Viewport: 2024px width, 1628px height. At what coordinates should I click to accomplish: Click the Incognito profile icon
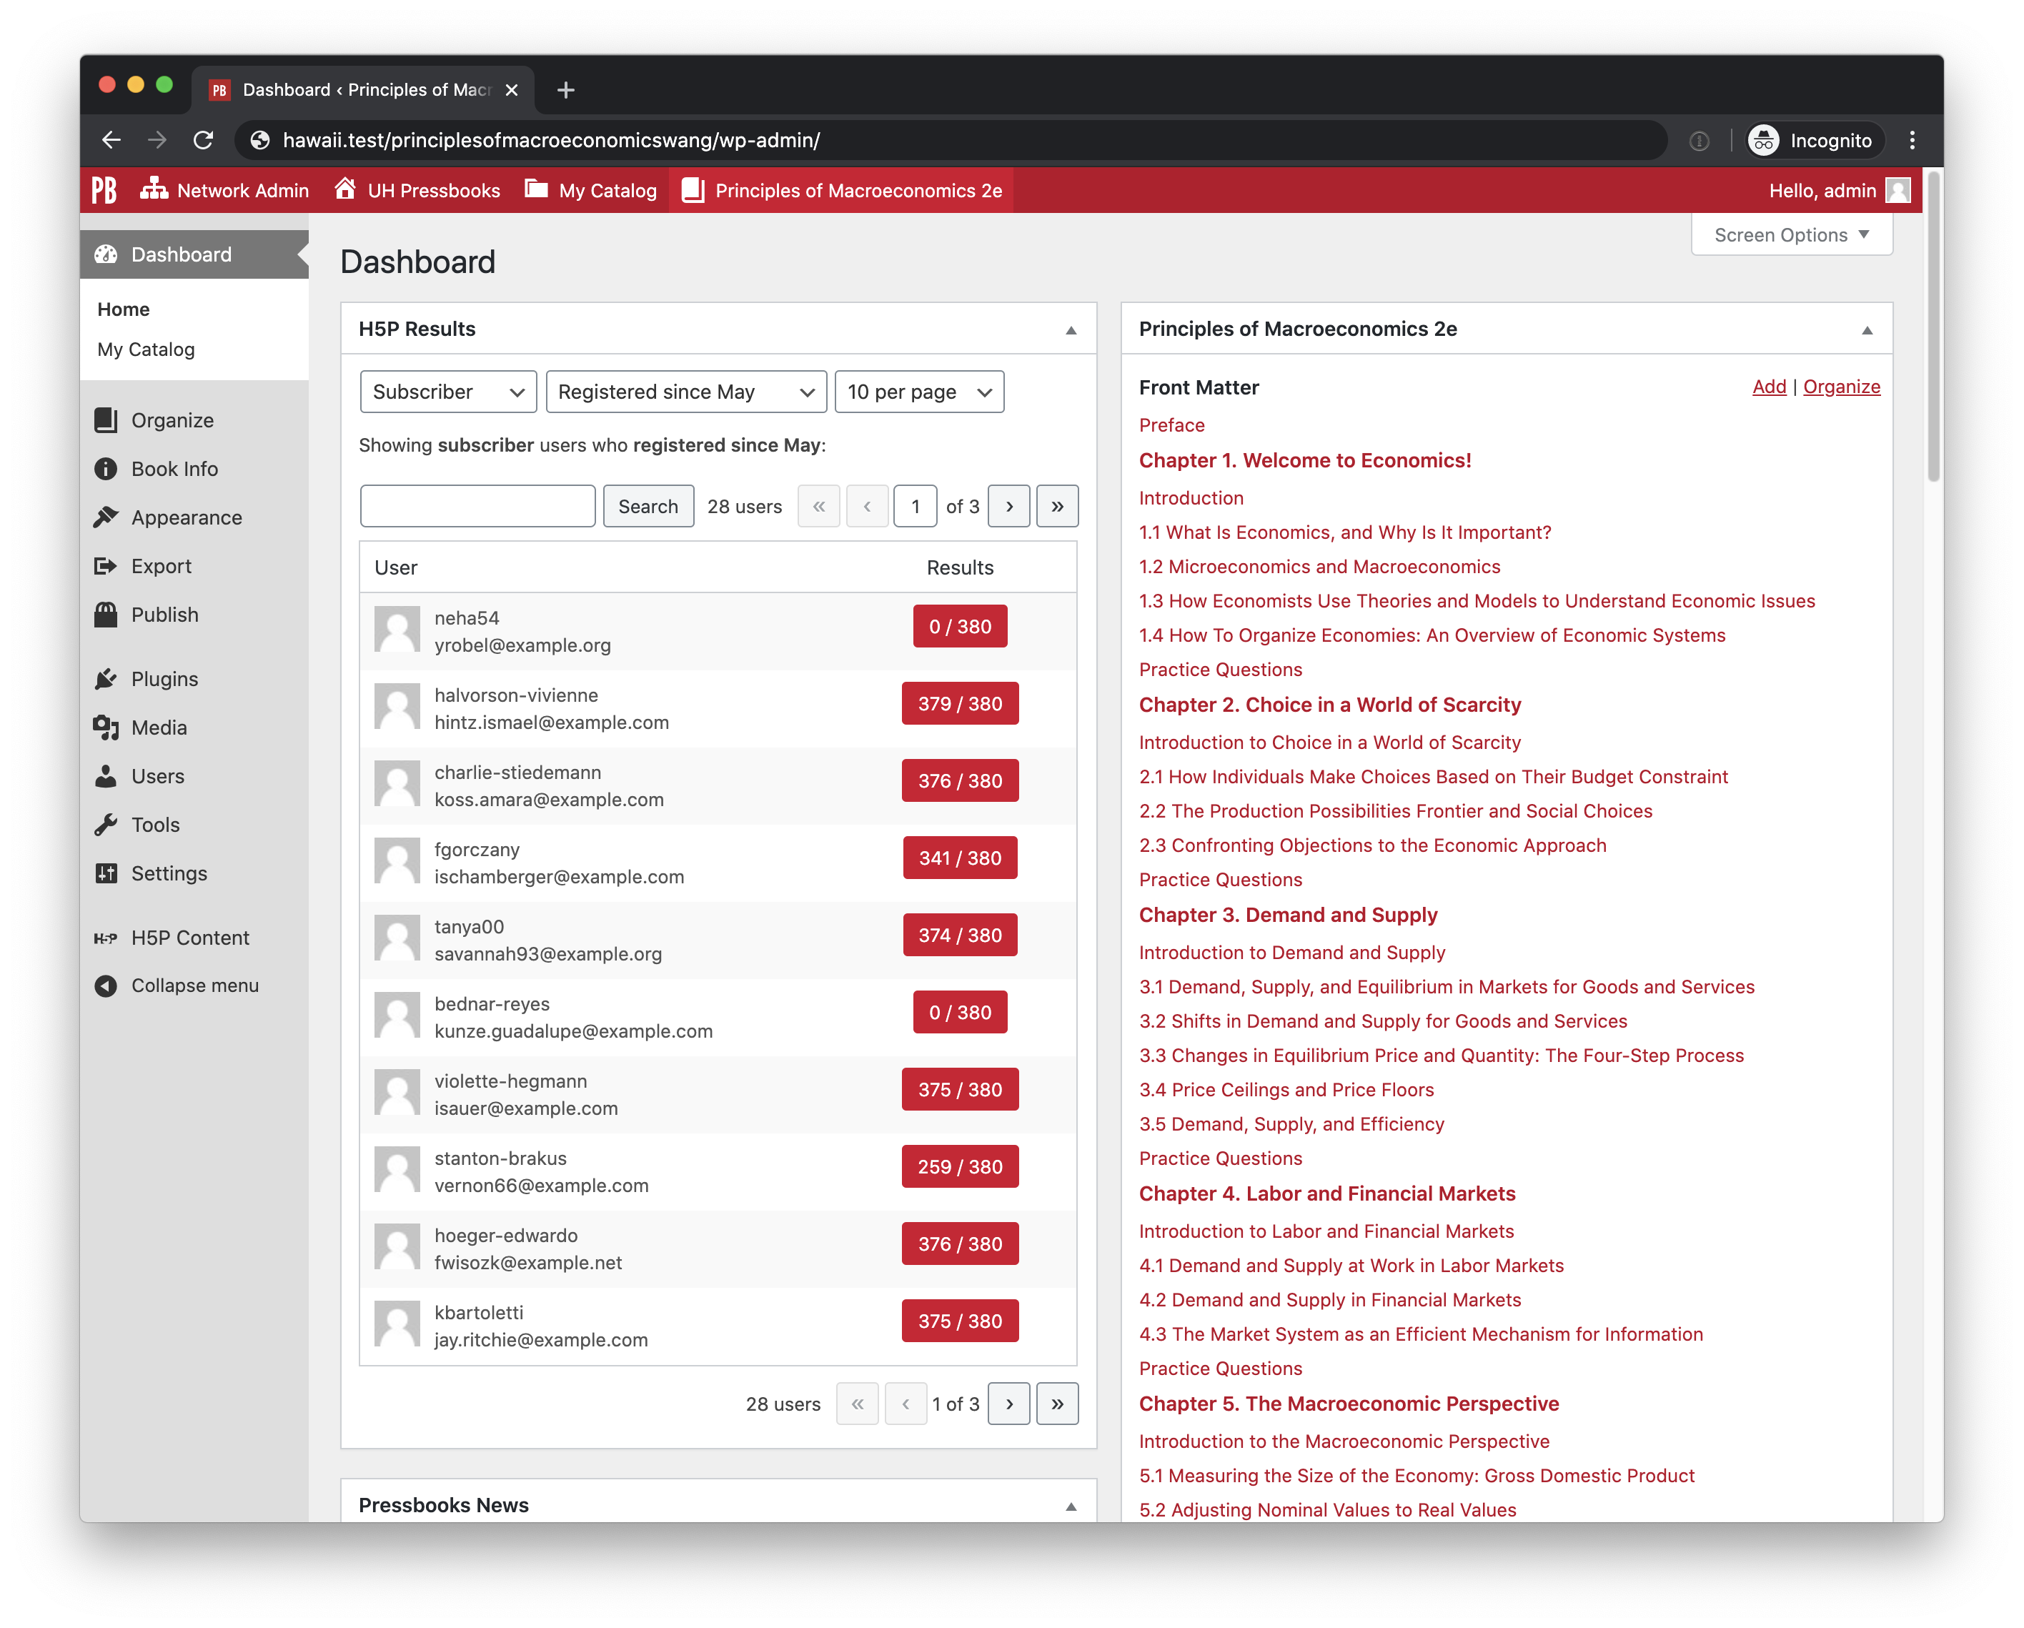click(x=1764, y=140)
